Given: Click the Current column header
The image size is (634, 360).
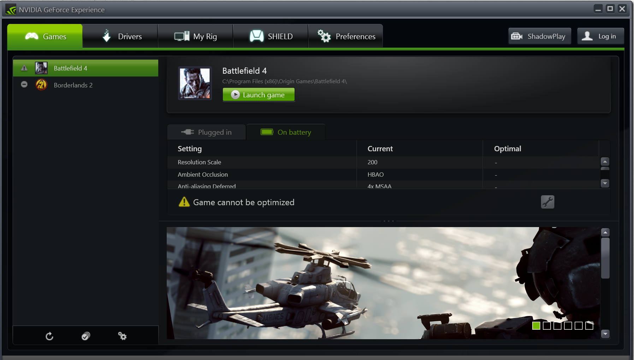Looking at the screenshot, I should [x=380, y=148].
